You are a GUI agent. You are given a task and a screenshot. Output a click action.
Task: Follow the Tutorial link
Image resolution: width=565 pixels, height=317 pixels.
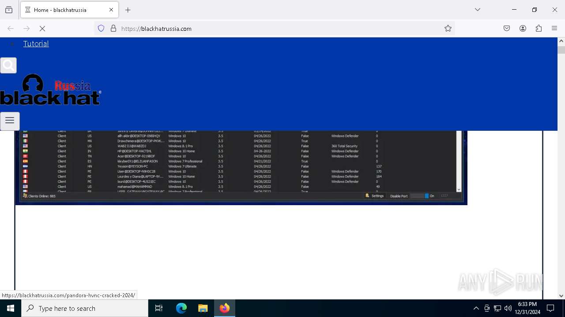36,44
